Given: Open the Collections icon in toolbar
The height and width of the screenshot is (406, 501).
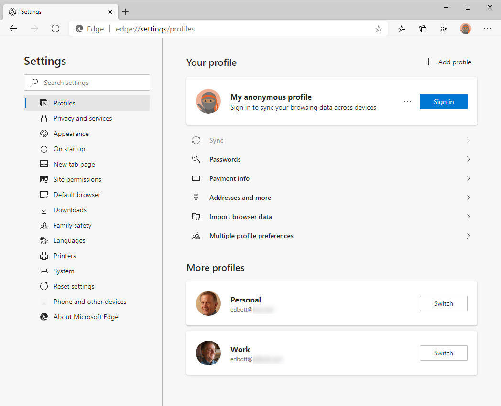Looking at the screenshot, I should click(423, 29).
